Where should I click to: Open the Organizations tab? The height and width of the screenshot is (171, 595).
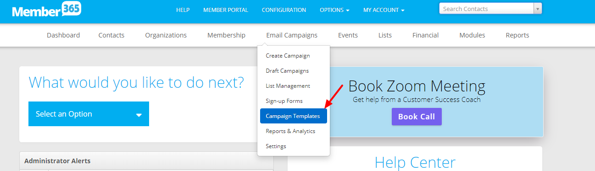[166, 35]
